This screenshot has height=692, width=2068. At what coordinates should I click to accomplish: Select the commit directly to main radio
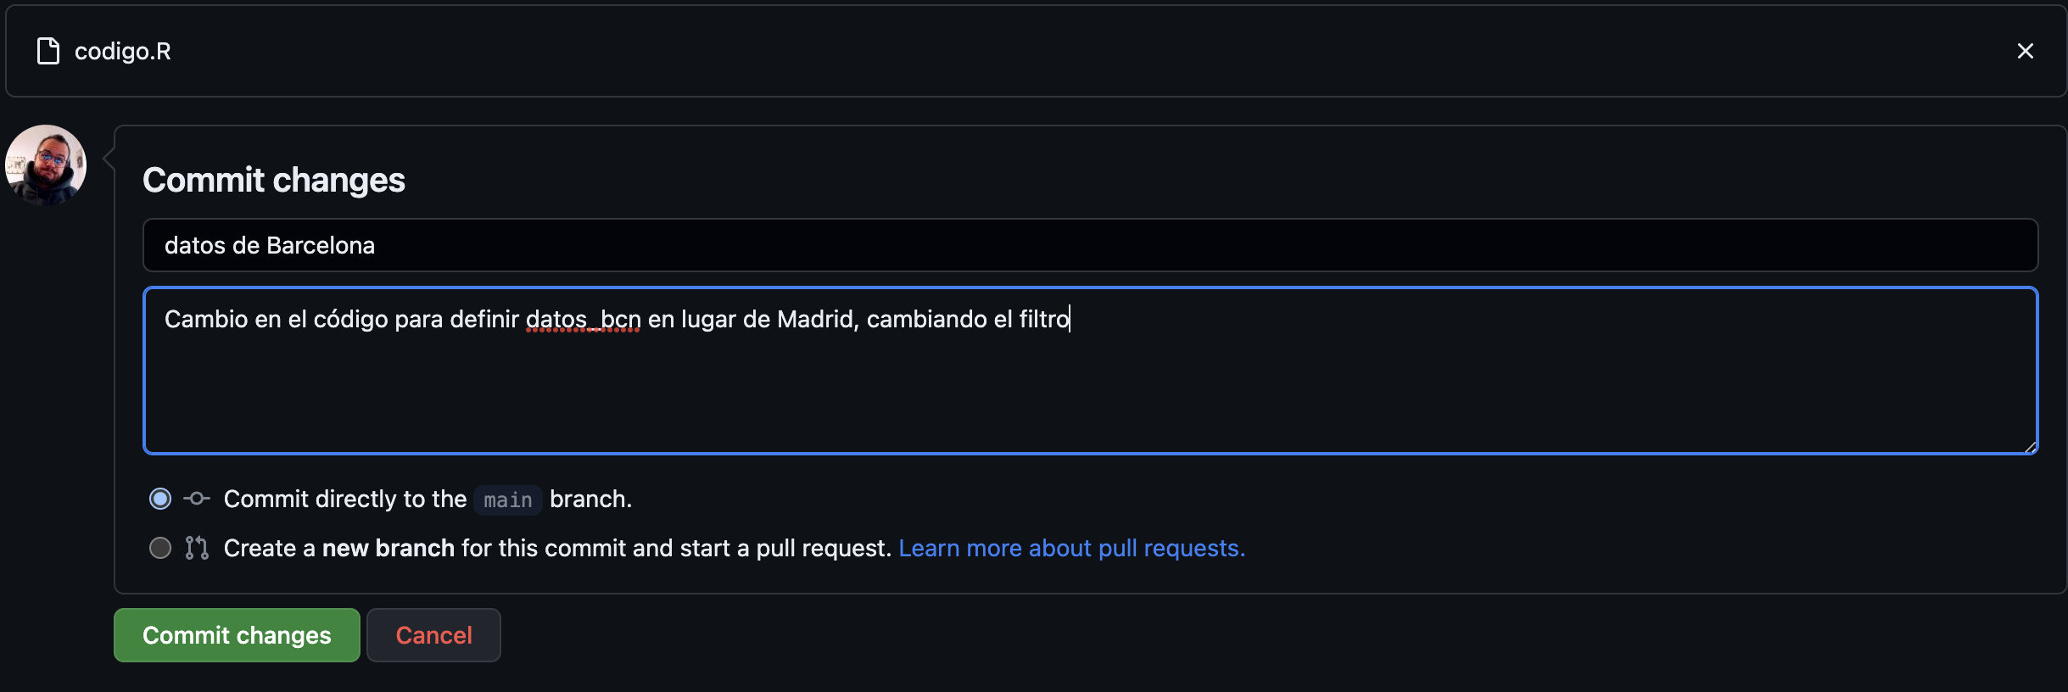[160, 499]
